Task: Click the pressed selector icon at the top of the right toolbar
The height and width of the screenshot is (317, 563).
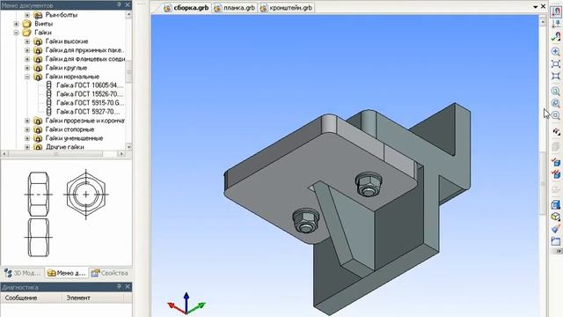Action: coord(556,11)
